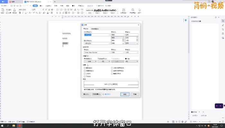Click the pencil icon in right sidebar
Image resolution: width=225 pixels, height=128 pixels.
pyautogui.click(x=223, y=25)
